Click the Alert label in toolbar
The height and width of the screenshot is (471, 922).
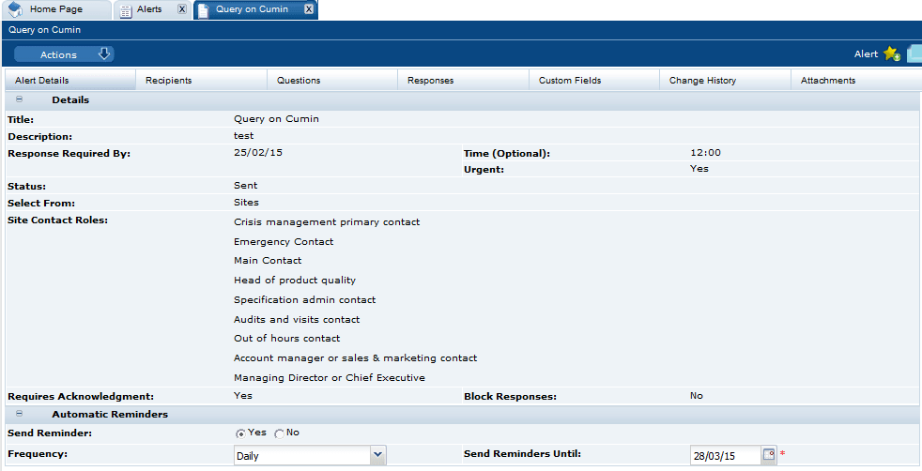pyautogui.click(x=866, y=54)
